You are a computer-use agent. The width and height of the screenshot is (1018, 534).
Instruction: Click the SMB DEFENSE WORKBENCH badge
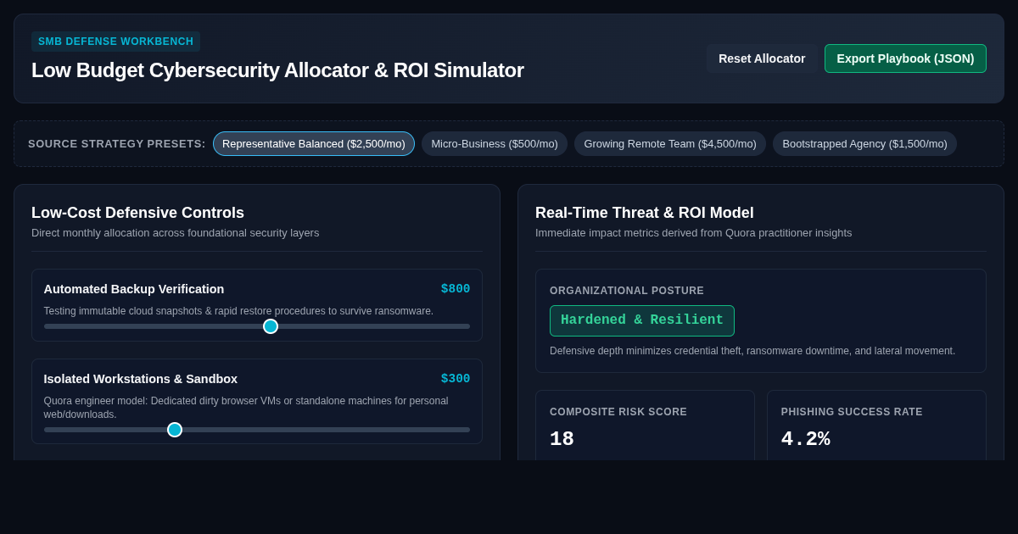click(x=115, y=42)
